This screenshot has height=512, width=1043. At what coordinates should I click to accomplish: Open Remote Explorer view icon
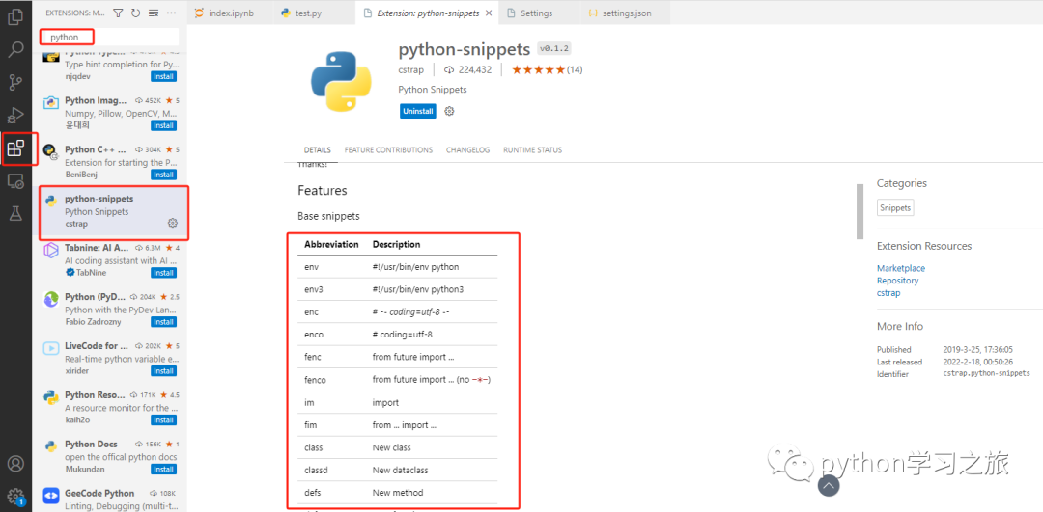(x=15, y=180)
